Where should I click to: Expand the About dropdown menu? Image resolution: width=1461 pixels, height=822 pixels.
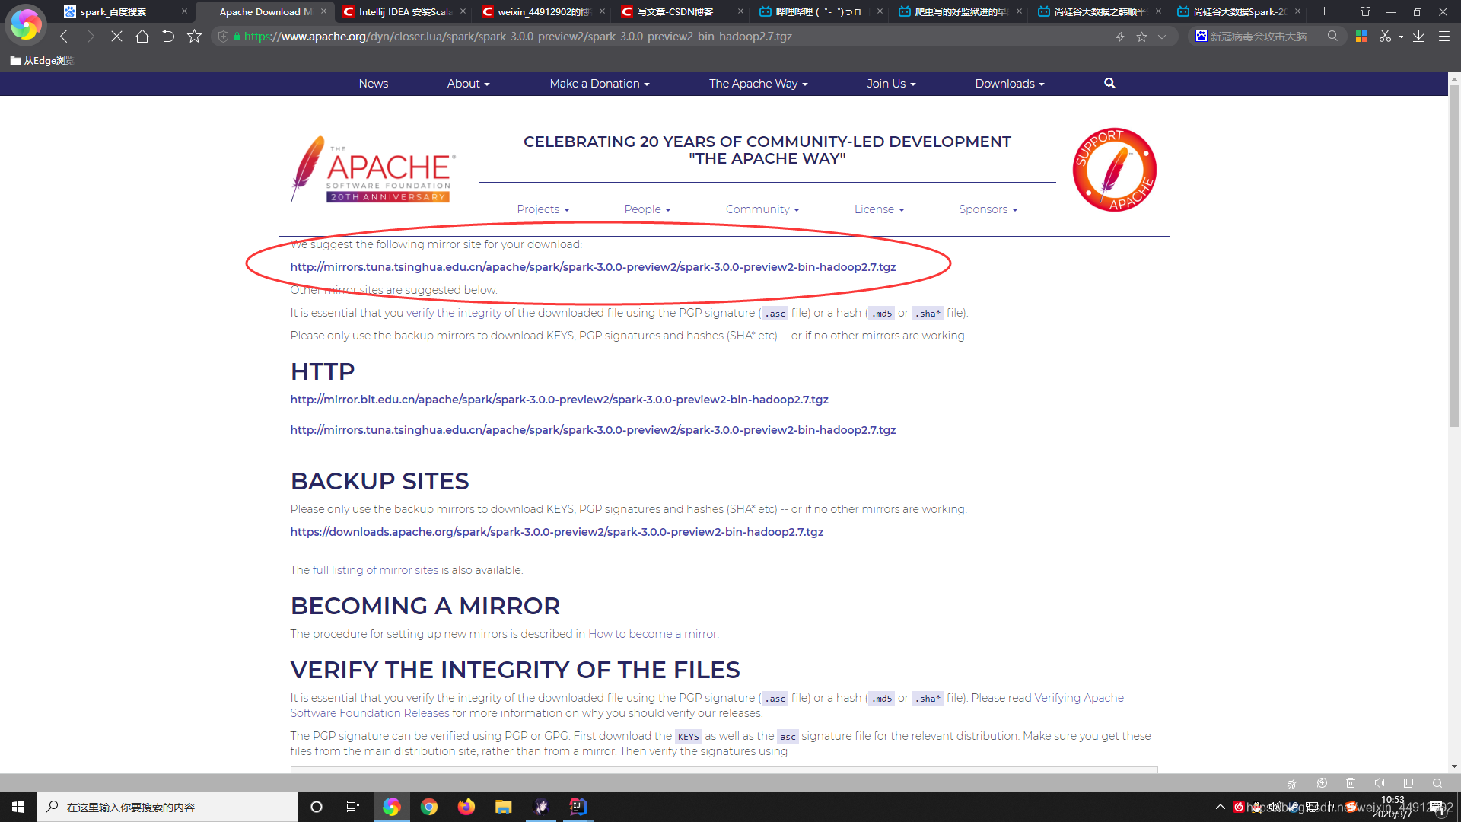pyautogui.click(x=468, y=84)
